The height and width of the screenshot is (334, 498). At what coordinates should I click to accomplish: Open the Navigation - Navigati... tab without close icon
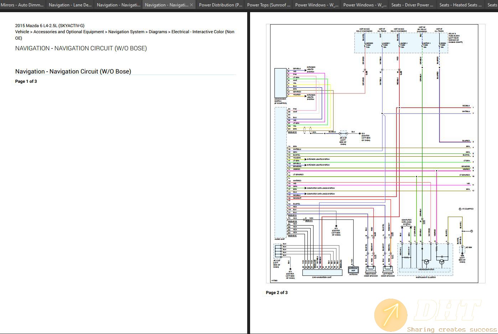coord(119,5)
